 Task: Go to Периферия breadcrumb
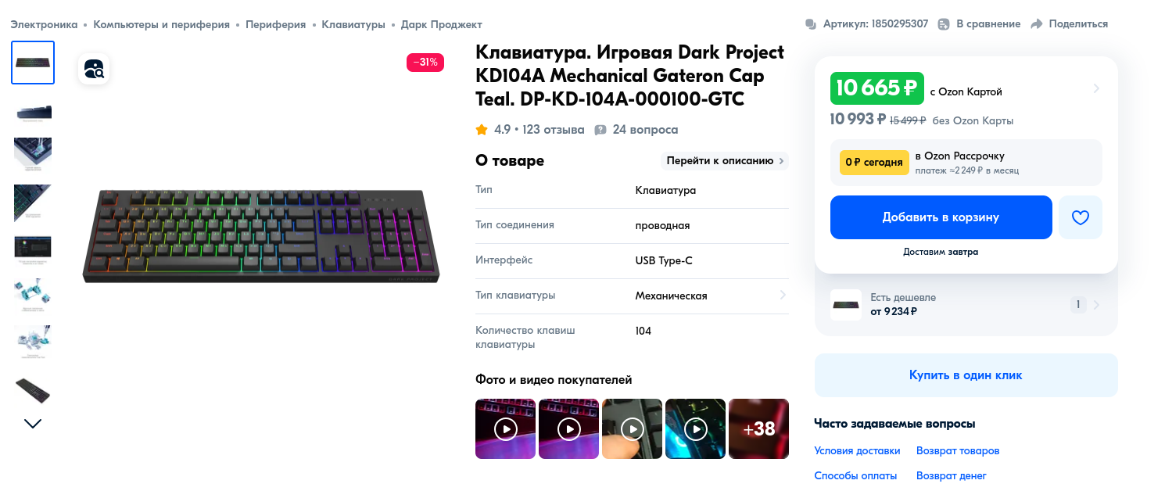(x=275, y=24)
